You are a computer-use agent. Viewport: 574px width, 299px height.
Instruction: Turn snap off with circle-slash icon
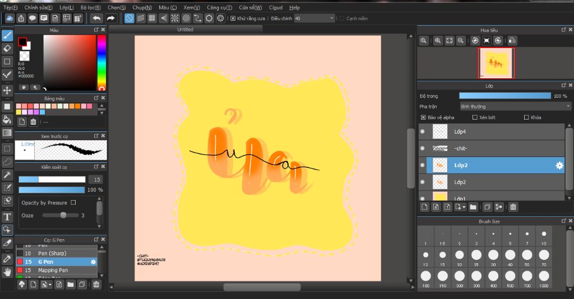[129, 18]
